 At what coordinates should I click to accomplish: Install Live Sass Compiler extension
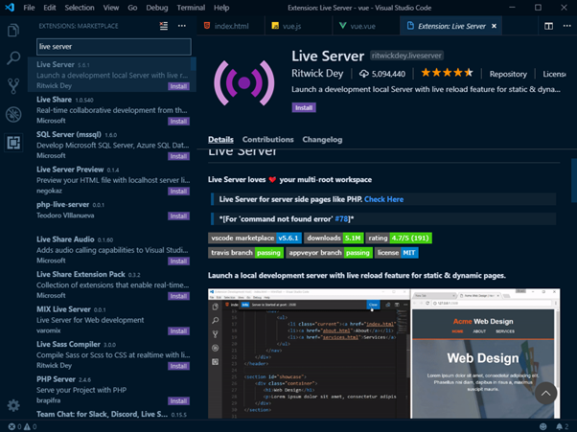coord(178,366)
